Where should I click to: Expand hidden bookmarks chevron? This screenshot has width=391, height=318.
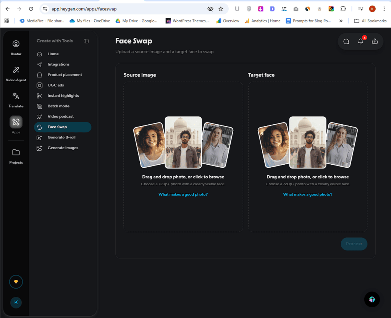(x=341, y=21)
